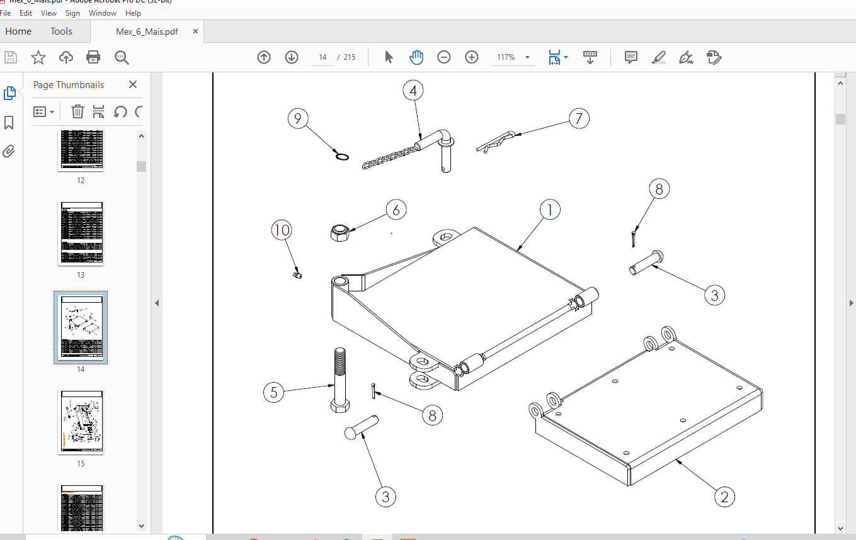Zoom in with plus icon
This screenshot has height=540, width=856.
coord(472,57)
